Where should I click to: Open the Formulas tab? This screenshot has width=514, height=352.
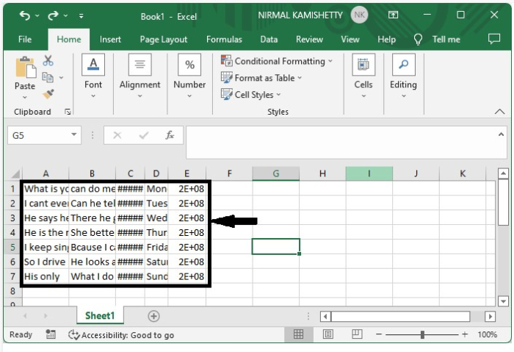point(224,40)
